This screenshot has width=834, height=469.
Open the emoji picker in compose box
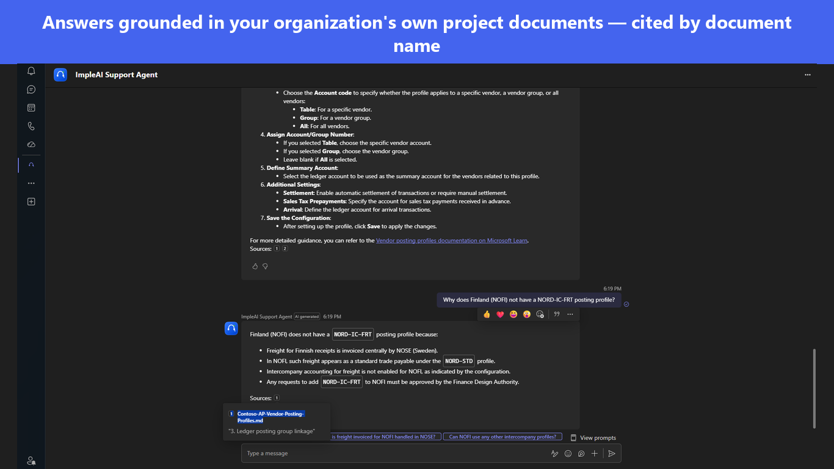coord(568,454)
